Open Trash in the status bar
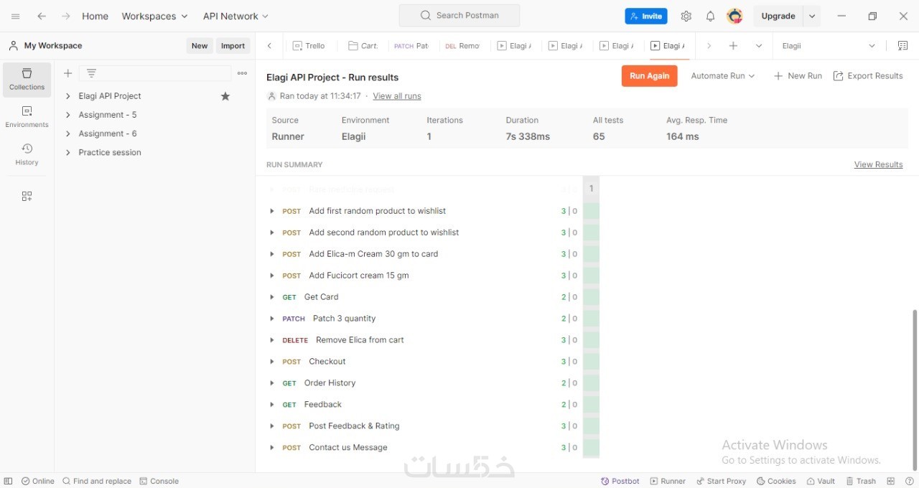This screenshot has height=488, width=919. (861, 482)
